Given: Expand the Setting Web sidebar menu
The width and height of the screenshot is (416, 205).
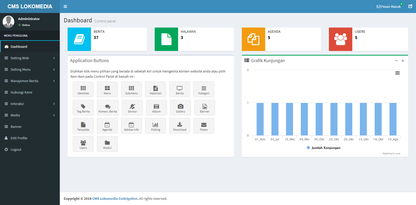Looking at the screenshot, I should point(30,58).
